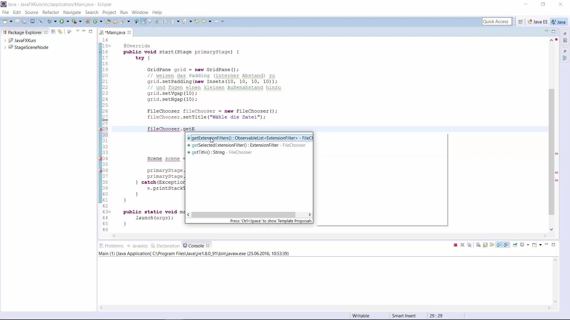Screen dimensions: 570x320
Task: Expand the JavaFXKurs project tree
Action: (x=5, y=40)
